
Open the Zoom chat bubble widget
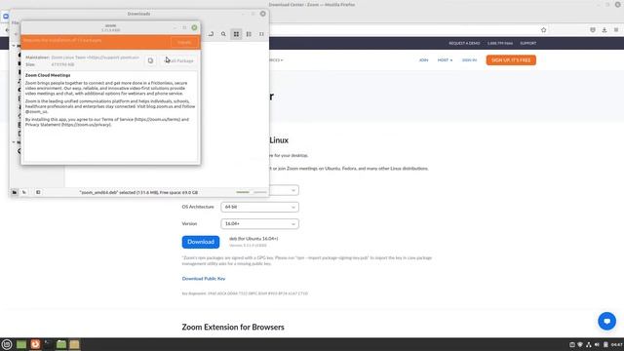[x=606, y=321]
